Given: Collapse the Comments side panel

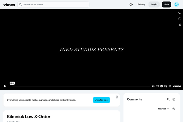Looking at the screenshot, I should pyautogui.click(x=174, y=99).
